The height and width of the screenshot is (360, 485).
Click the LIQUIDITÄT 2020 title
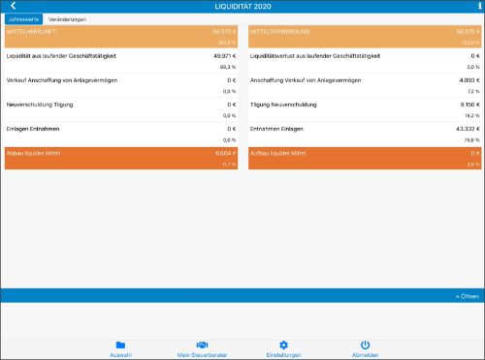click(x=242, y=7)
